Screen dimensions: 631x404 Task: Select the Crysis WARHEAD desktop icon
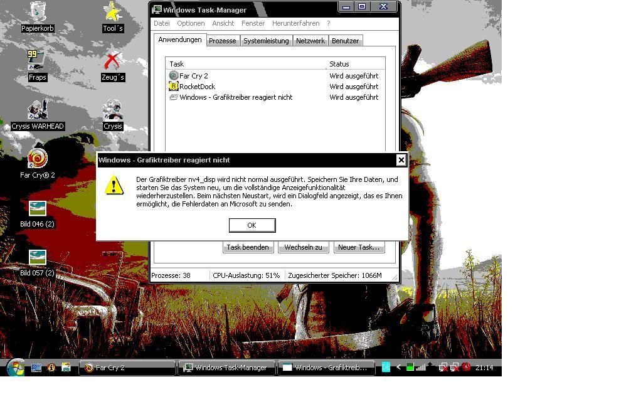point(38,115)
